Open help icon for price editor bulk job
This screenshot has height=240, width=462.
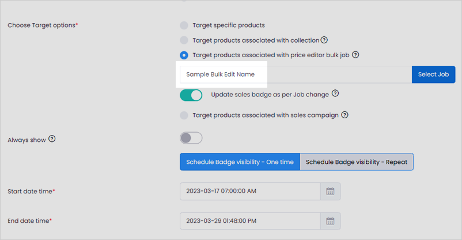(355, 55)
